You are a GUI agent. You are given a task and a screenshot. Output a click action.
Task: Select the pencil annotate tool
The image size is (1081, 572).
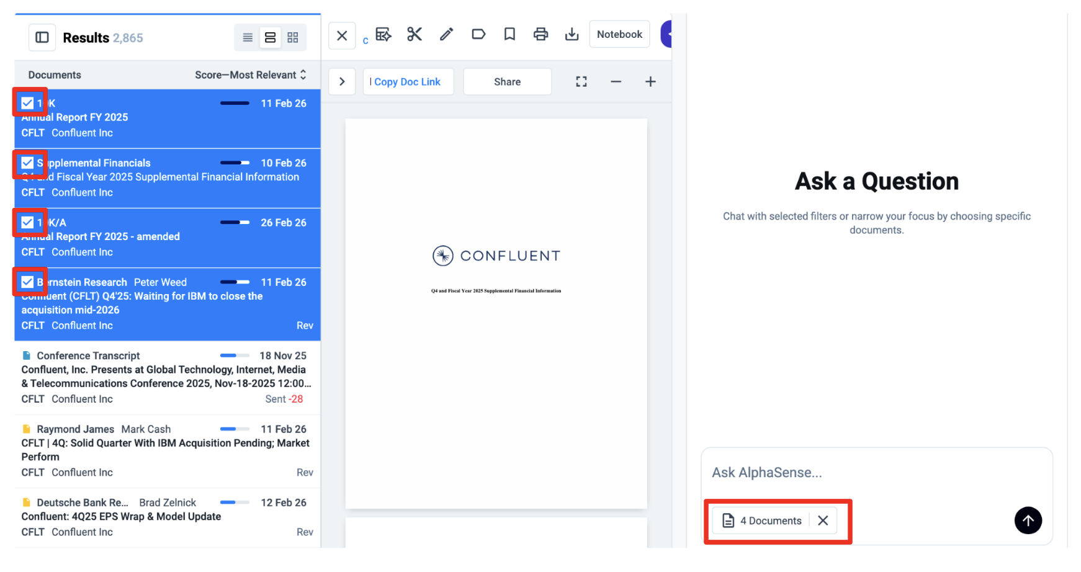[446, 34]
